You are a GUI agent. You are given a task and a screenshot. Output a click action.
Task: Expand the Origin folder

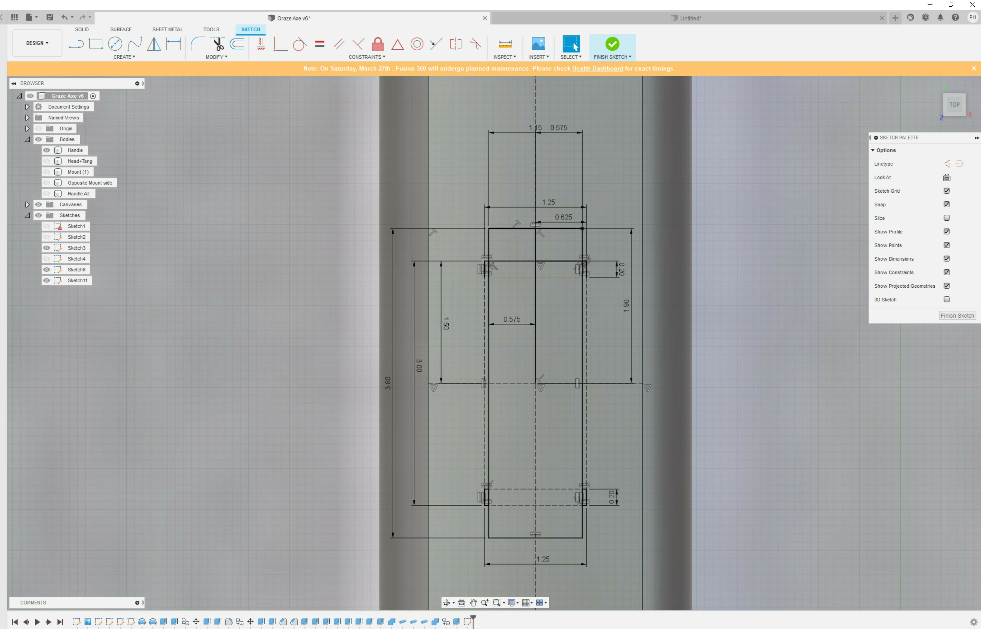[27, 128]
